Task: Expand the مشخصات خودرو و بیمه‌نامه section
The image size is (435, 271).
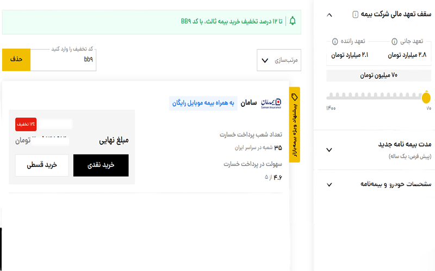Action: (x=330, y=184)
